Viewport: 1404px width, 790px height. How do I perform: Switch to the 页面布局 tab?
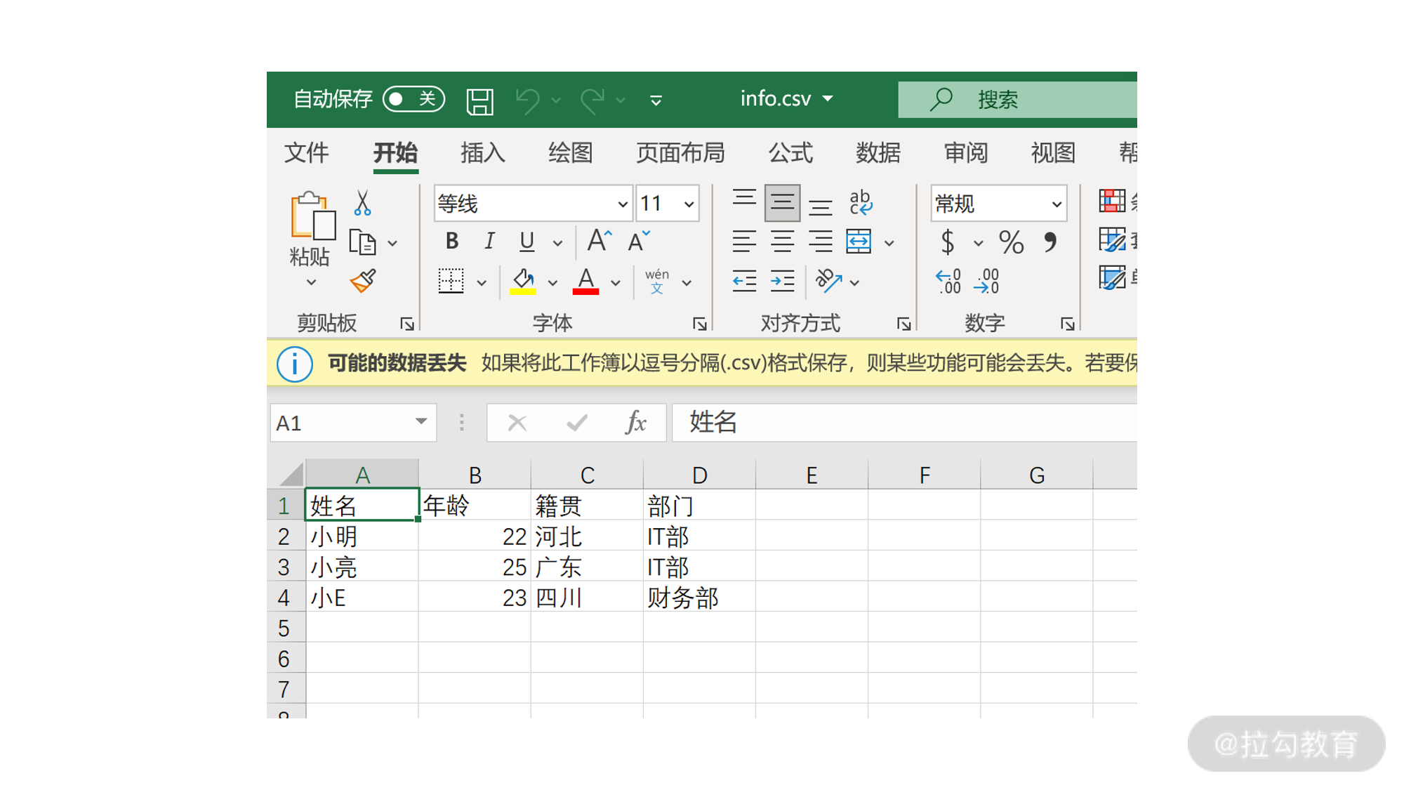coord(680,152)
